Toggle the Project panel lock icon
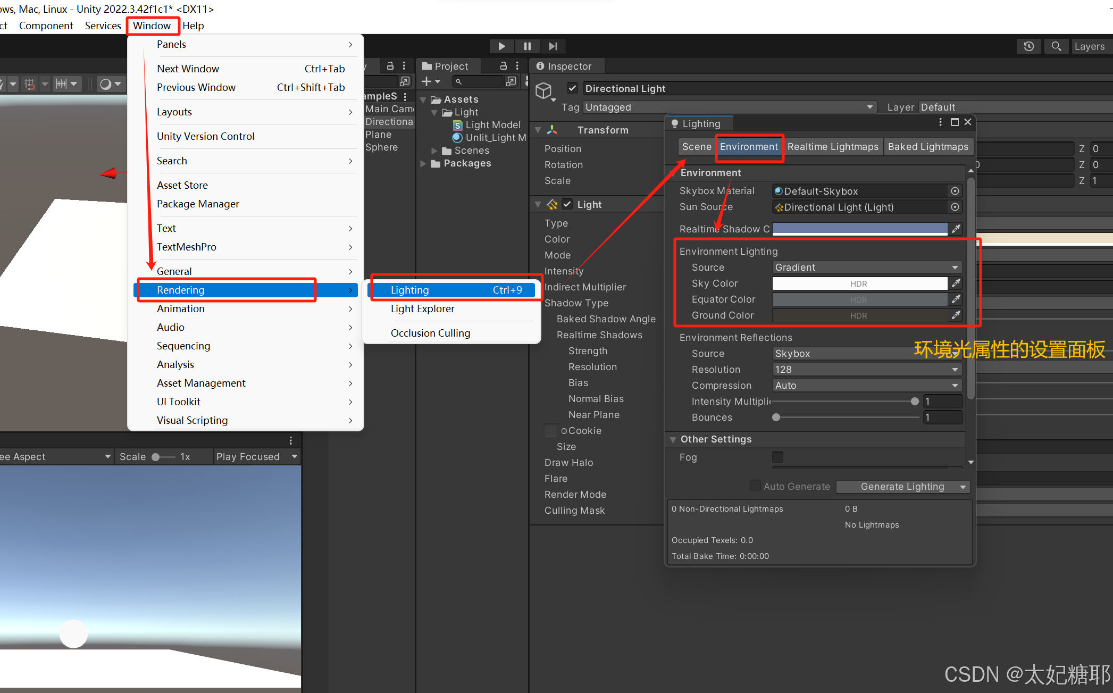This screenshot has height=693, width=1113. 503,66
